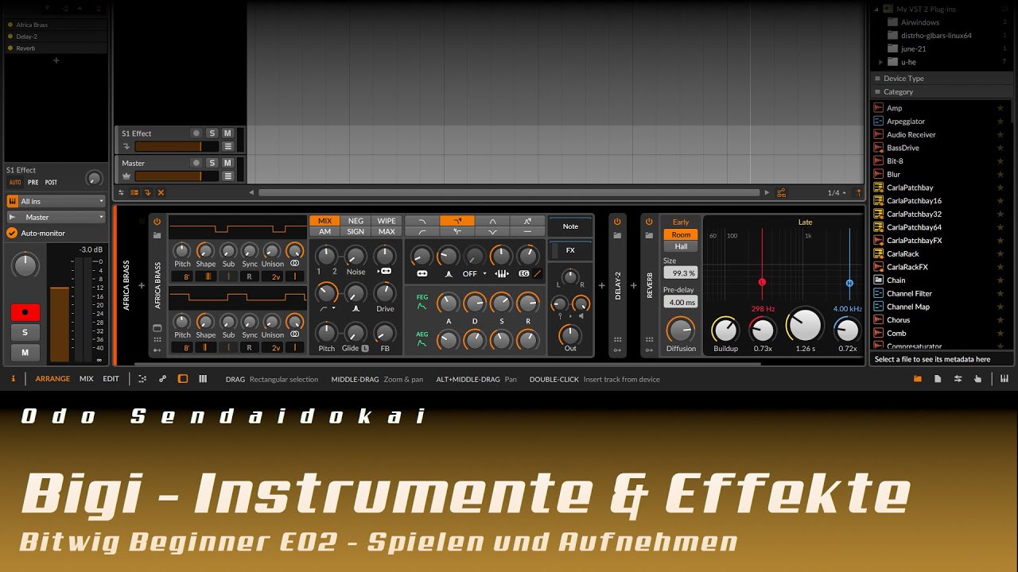Screen dimensions: 1018x572
Task: Select NEG oscillator blend mode
Action: (356, 221)
